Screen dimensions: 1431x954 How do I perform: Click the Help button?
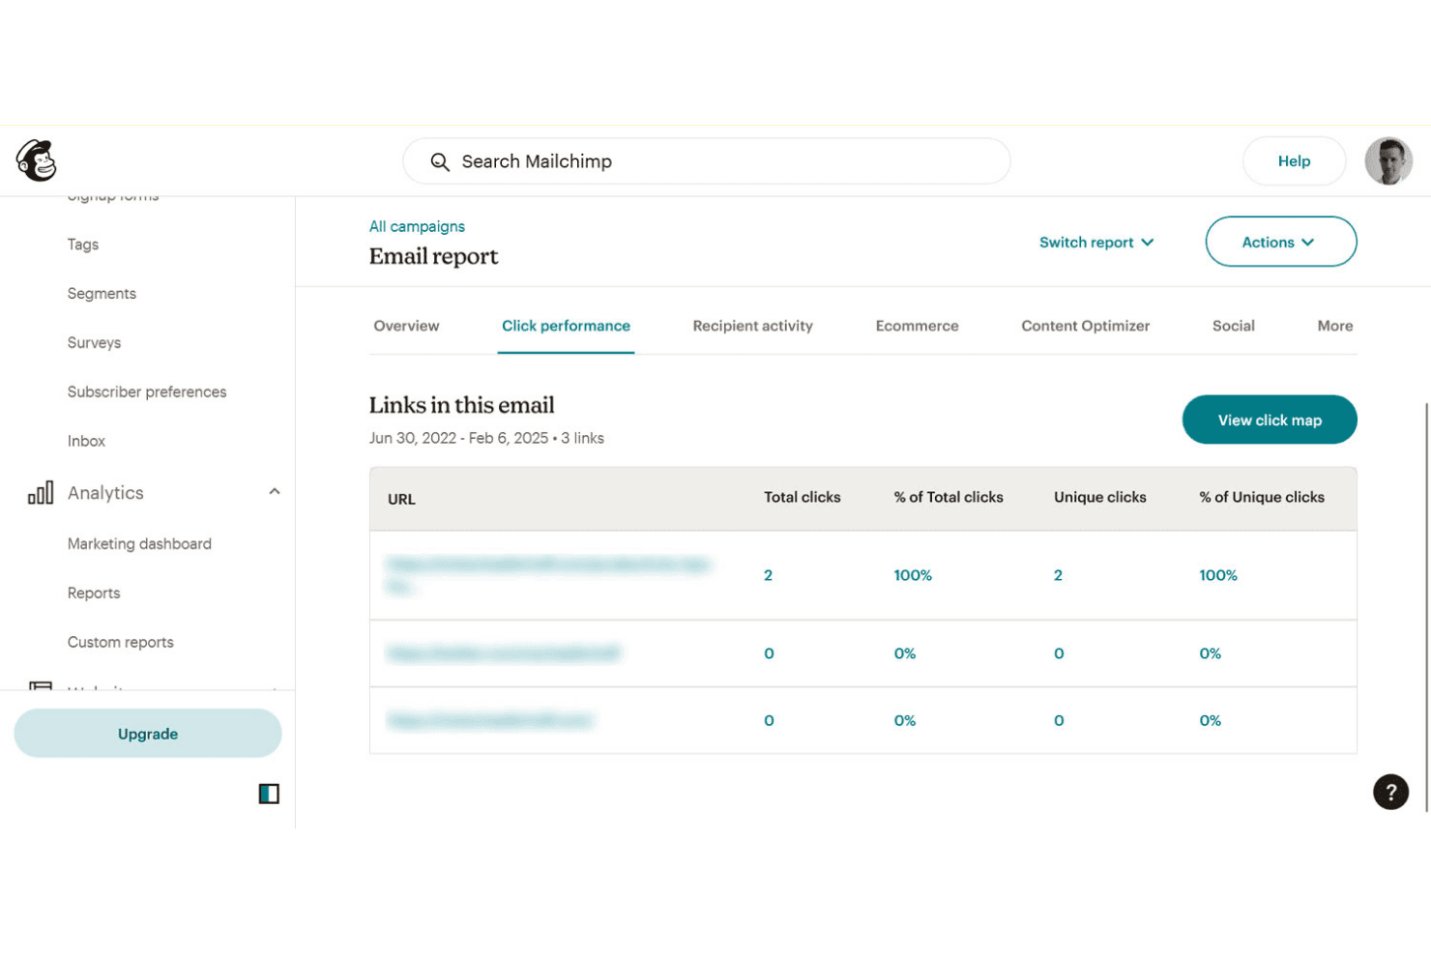(1294, 161)
